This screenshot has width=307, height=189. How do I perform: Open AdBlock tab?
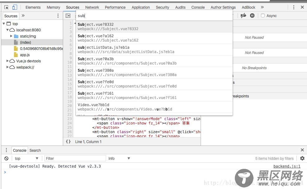point(248,7)
